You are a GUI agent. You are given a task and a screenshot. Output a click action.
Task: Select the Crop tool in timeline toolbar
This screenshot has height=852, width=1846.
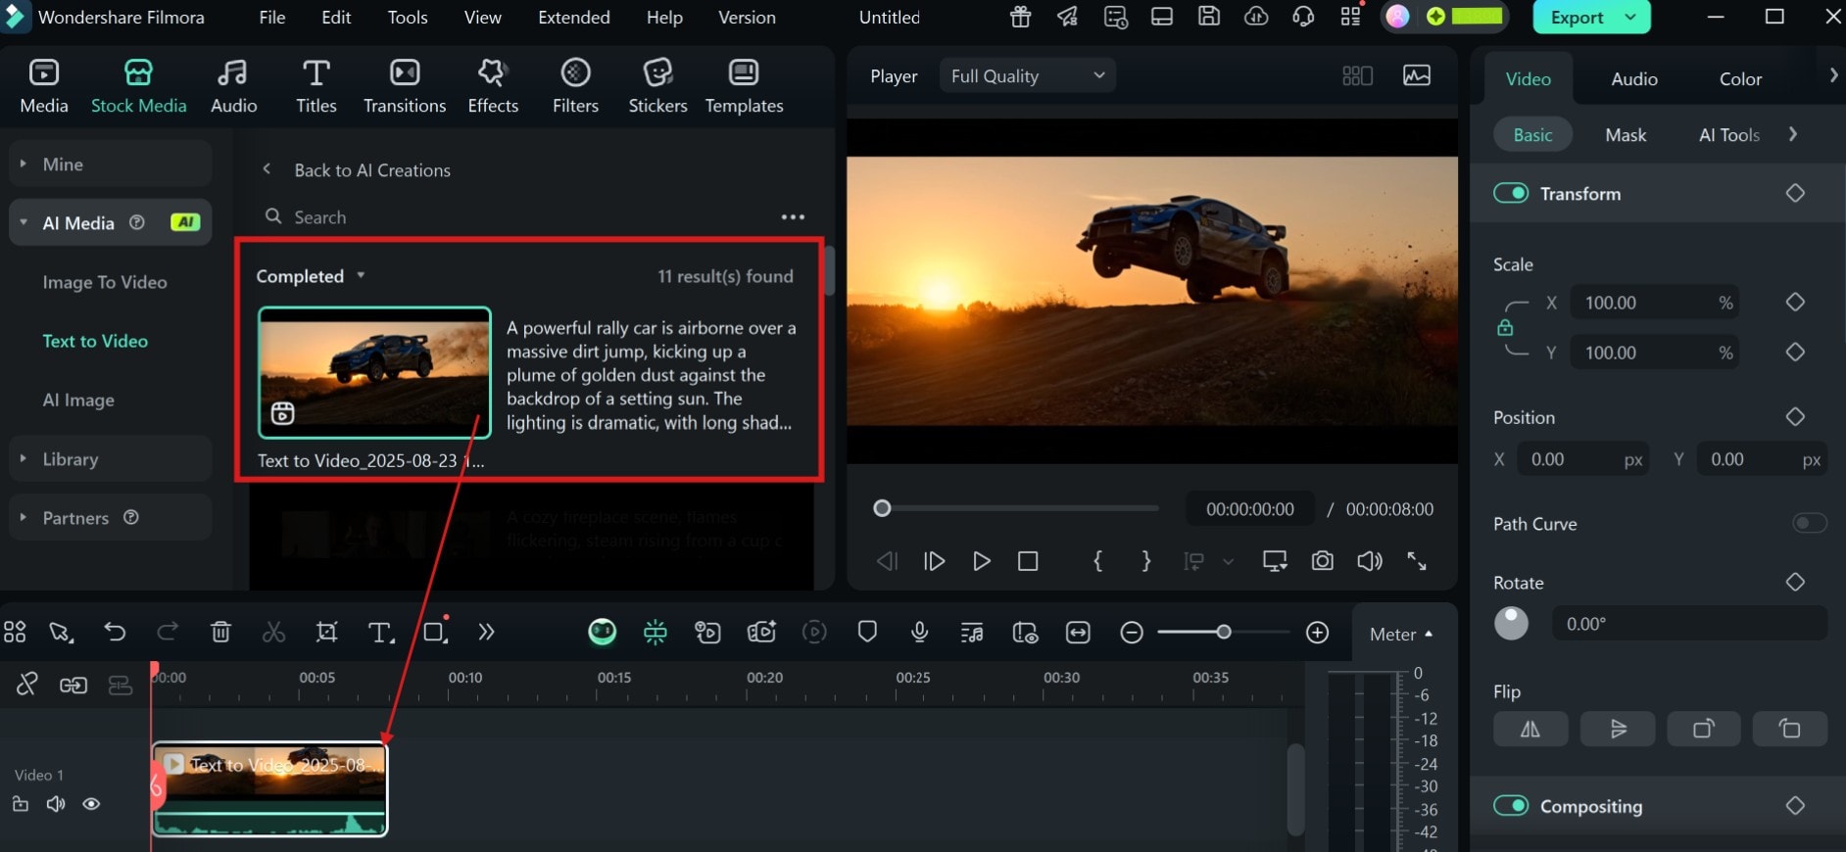(326, 633)
